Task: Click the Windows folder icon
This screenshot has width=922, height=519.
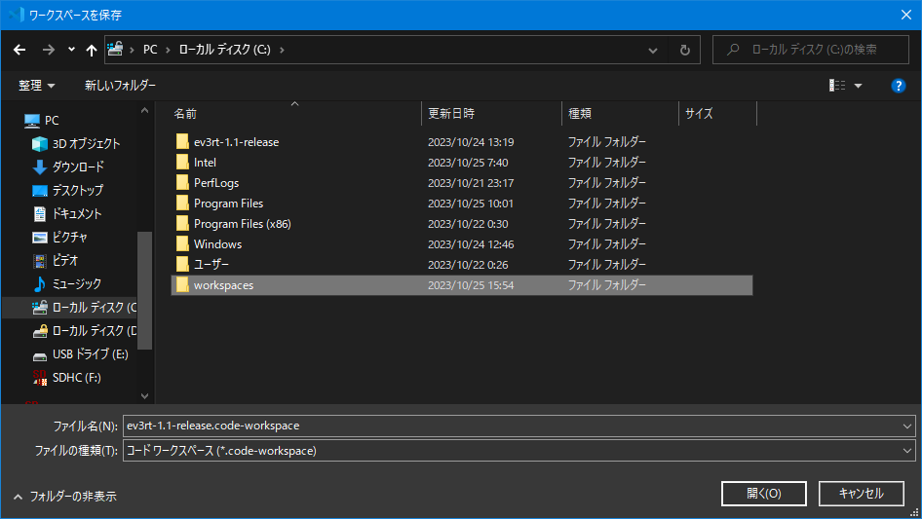Action: (x=182, y=244)
